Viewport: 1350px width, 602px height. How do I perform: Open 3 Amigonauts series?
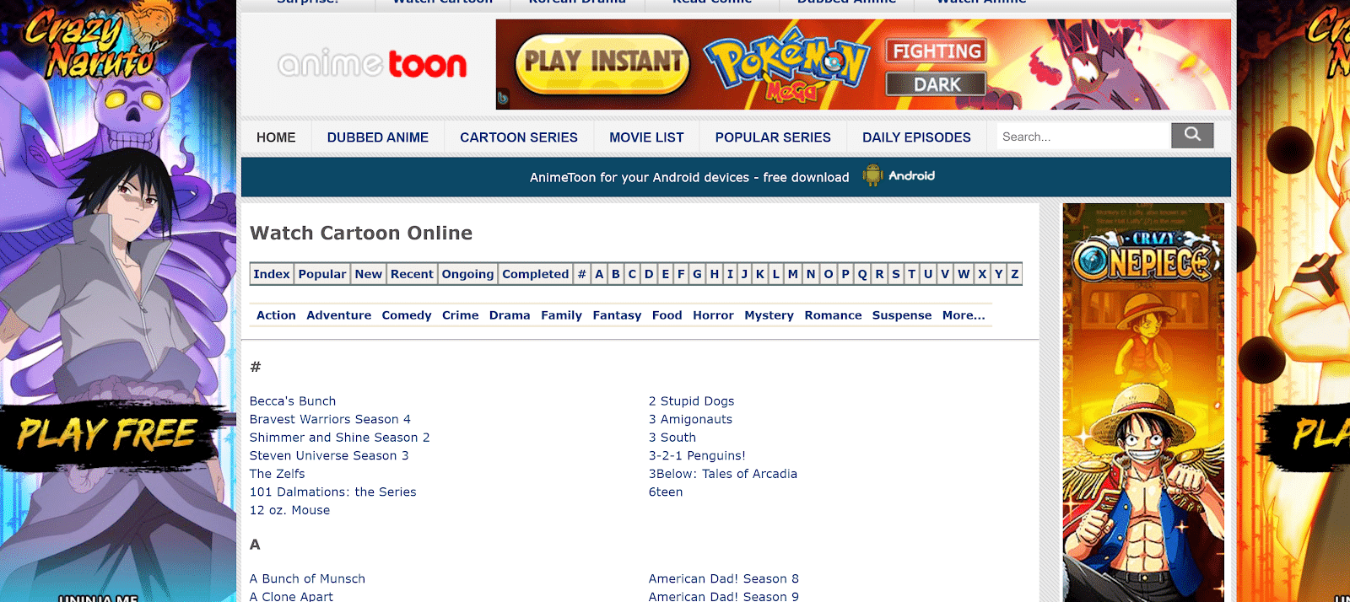click(690, 419)
